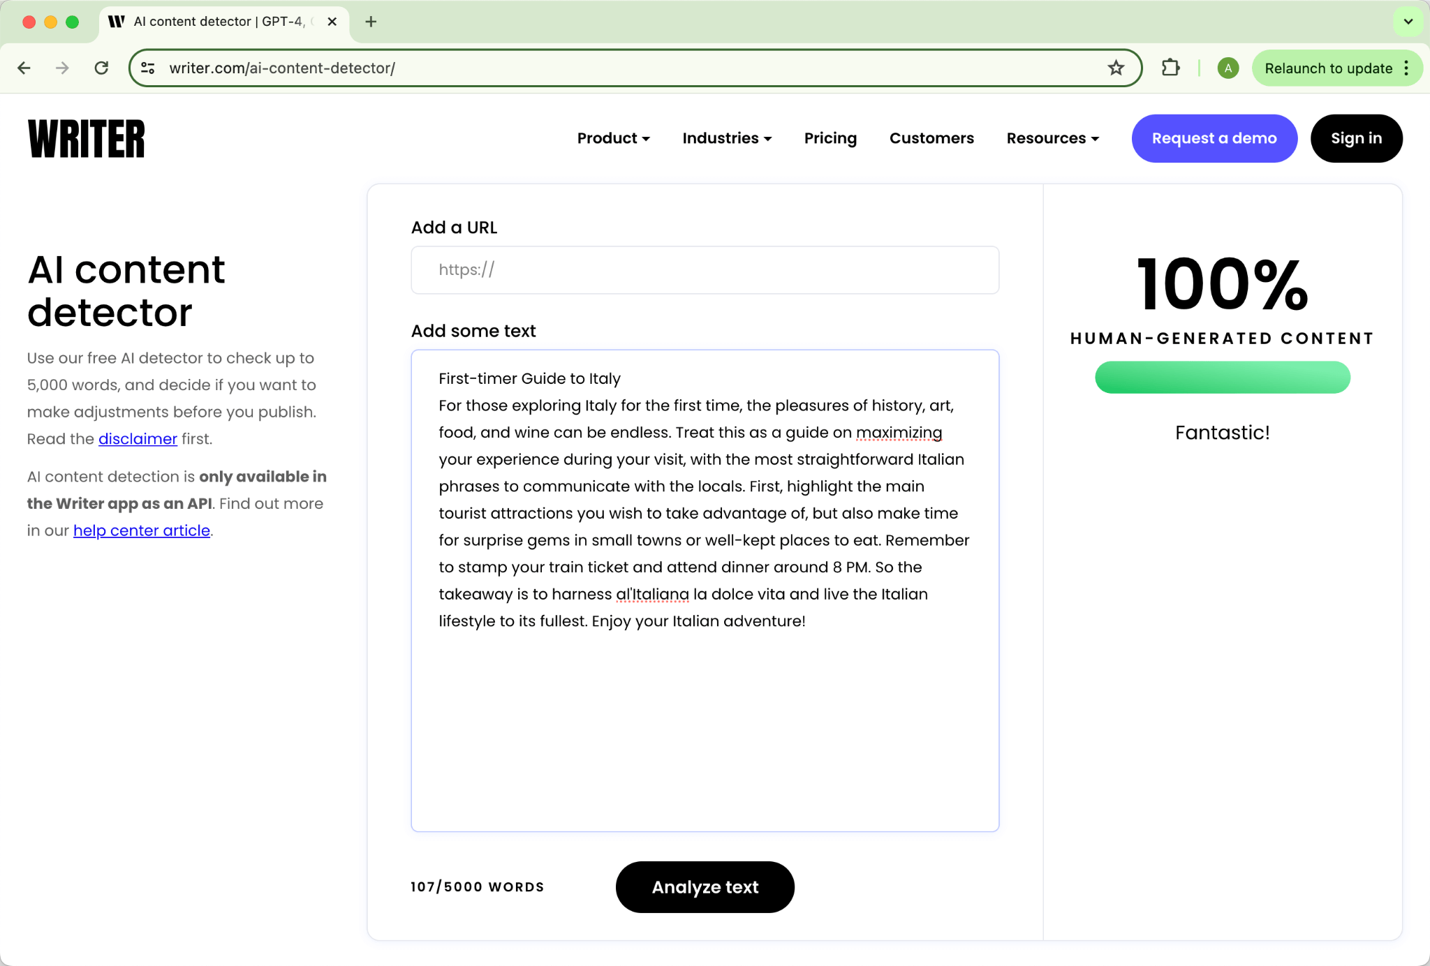Click the browser forward arrow

coord(63,68)
